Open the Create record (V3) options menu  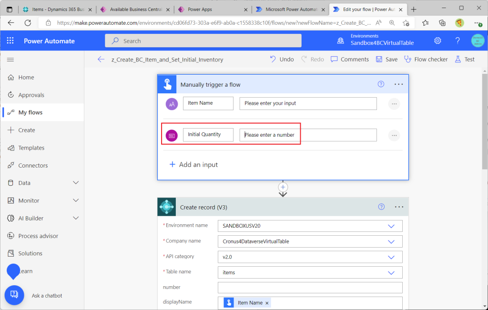pos(399,207)
